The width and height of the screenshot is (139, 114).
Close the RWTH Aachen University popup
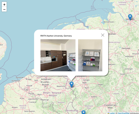coord(103,35)
